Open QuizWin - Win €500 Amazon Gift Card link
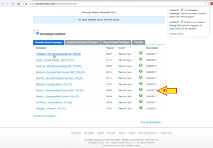Screen dimensions: 213x148 pyautogui.click(x=59, y=78)
